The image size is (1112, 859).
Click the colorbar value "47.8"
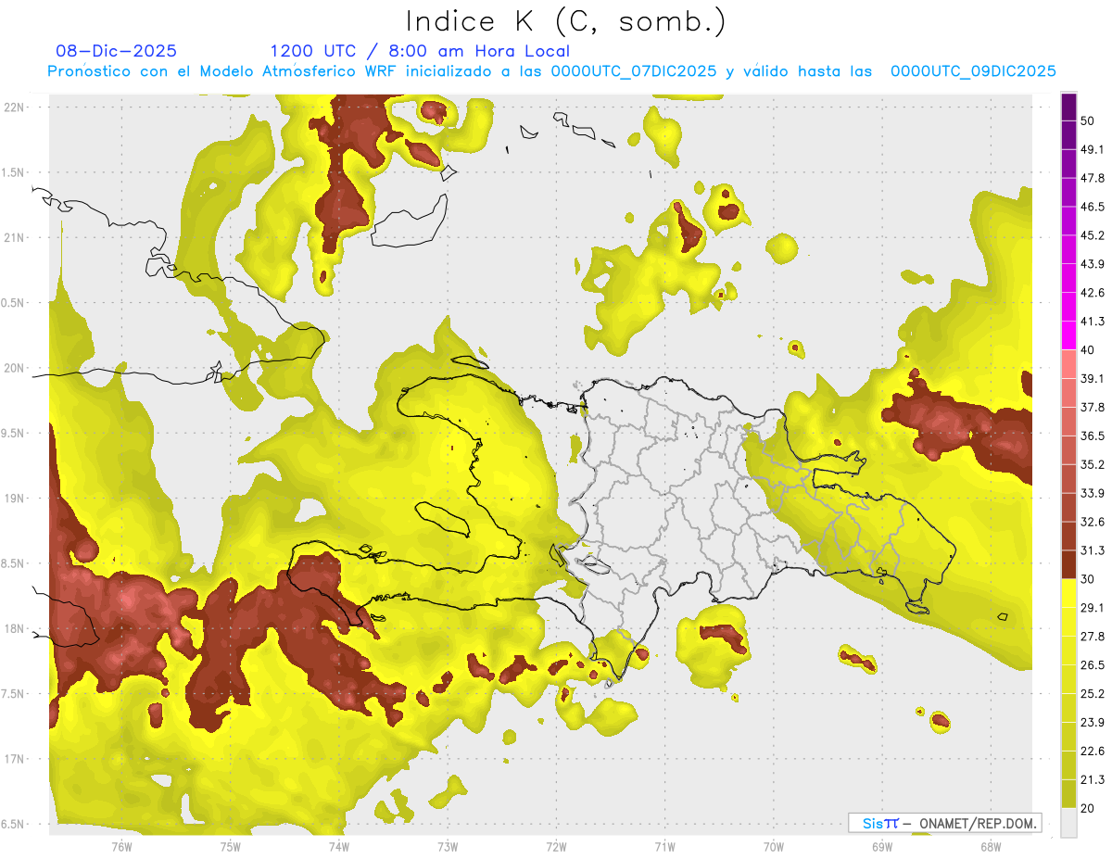click(x=1093, y=178)
